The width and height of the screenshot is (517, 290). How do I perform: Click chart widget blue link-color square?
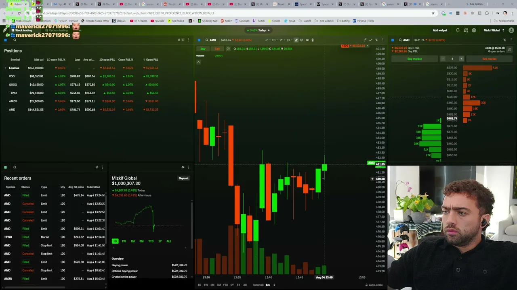click(x=199, y=40)
